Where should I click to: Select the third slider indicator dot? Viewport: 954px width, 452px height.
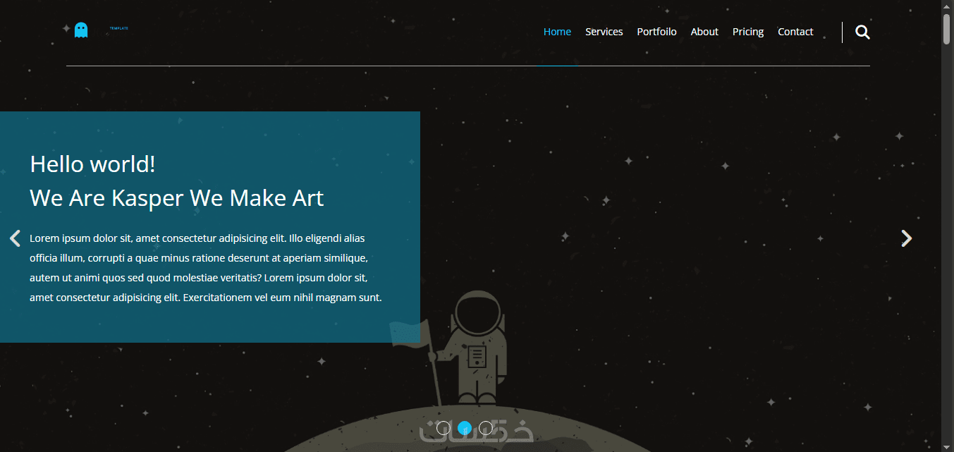click(485, 428)
